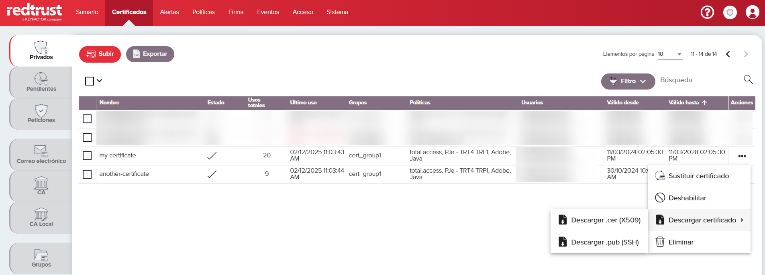
Task: Click into the Búsqueda search field
Action: 700,80
